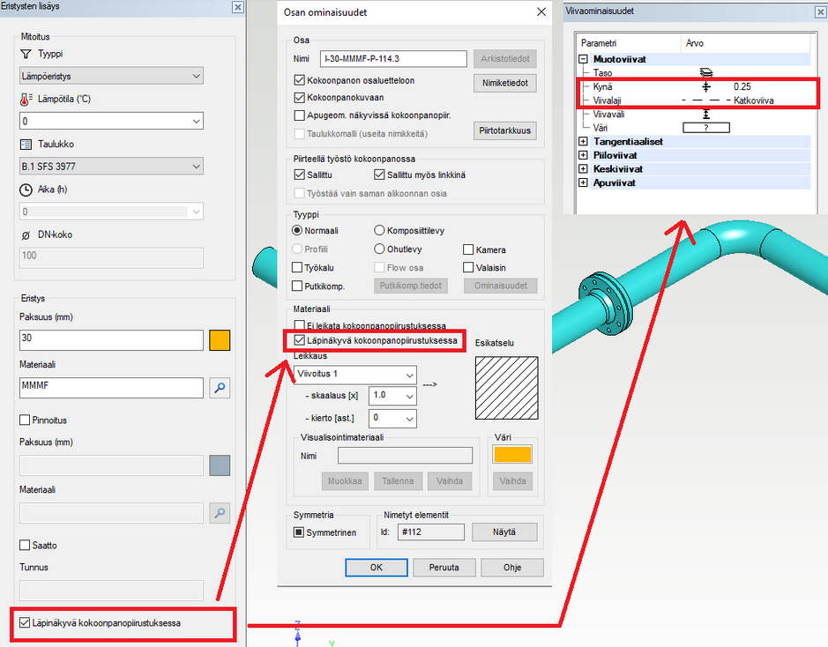The height and width of the screenshot is (647, 828).
Task: Click the DN-koko diameter icon
Action: tap(26, 235)
